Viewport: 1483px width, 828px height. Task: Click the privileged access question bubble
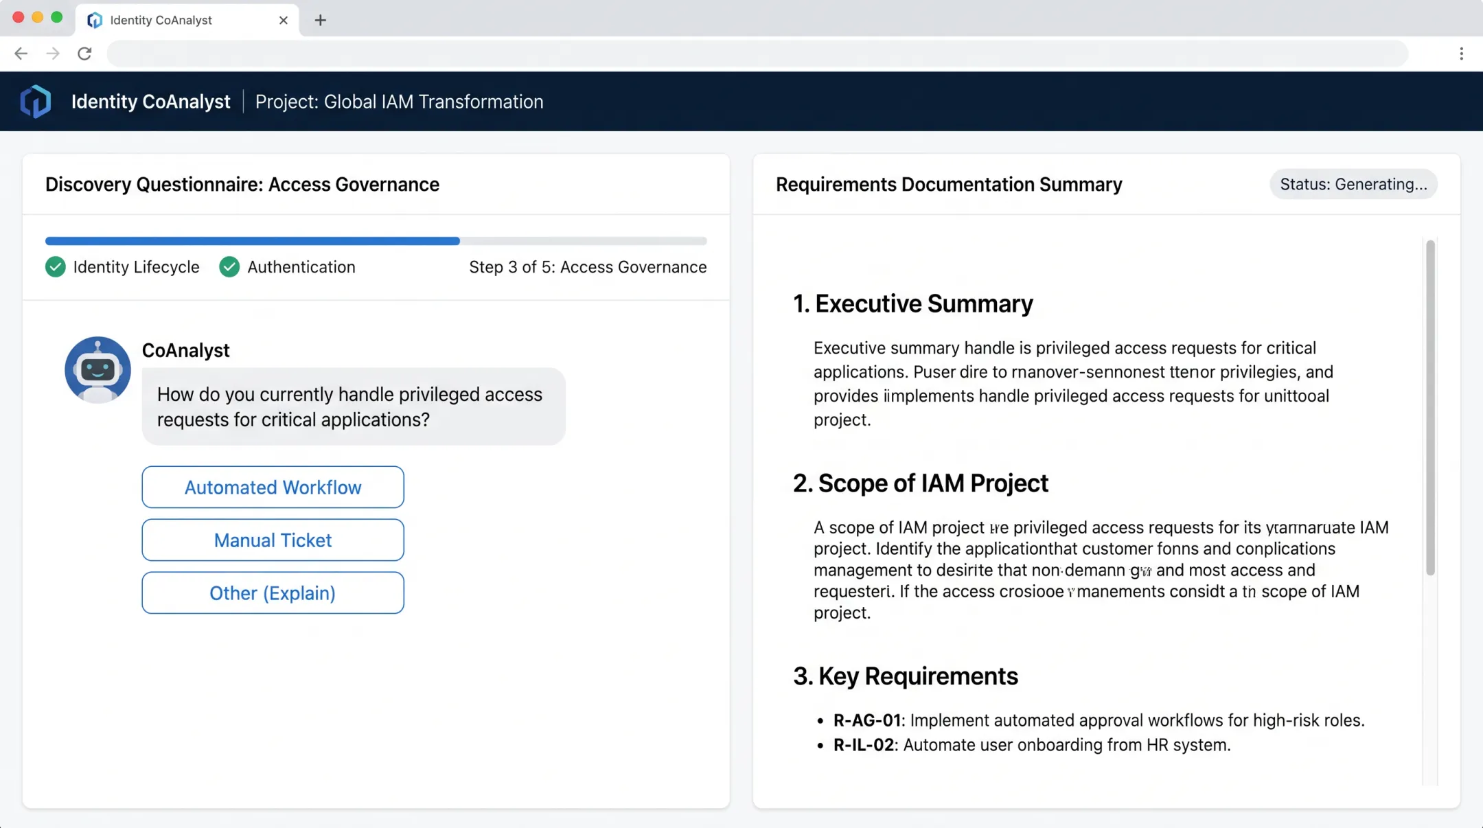354,406
